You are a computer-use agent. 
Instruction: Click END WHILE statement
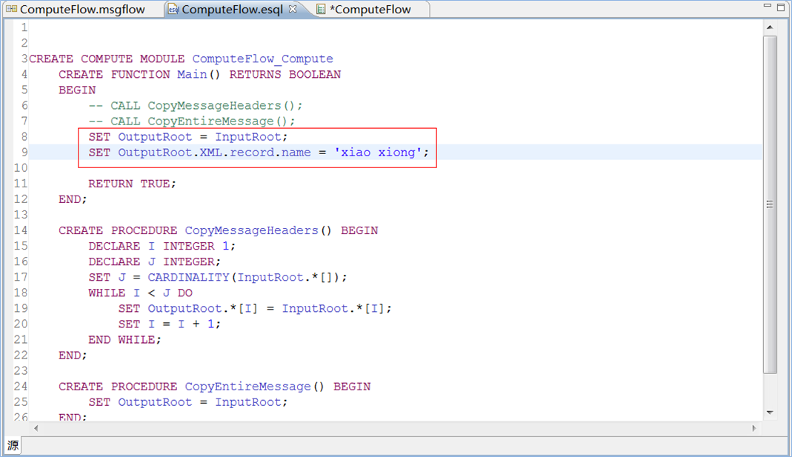[124, 341]
